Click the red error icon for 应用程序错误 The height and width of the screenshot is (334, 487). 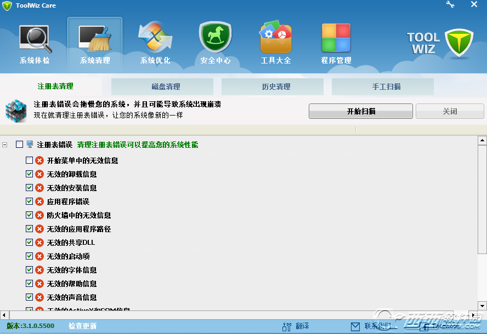coord(39,201)
